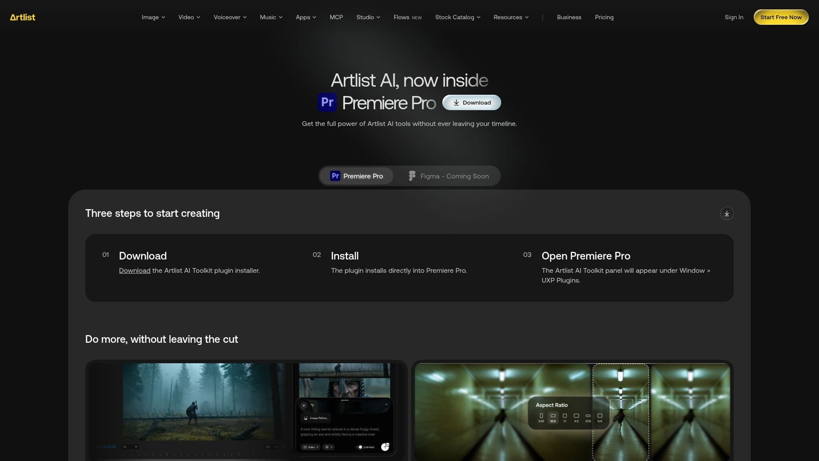
Task: Select the 9:16 portrait aspect ratio icon
Action: 541,416
